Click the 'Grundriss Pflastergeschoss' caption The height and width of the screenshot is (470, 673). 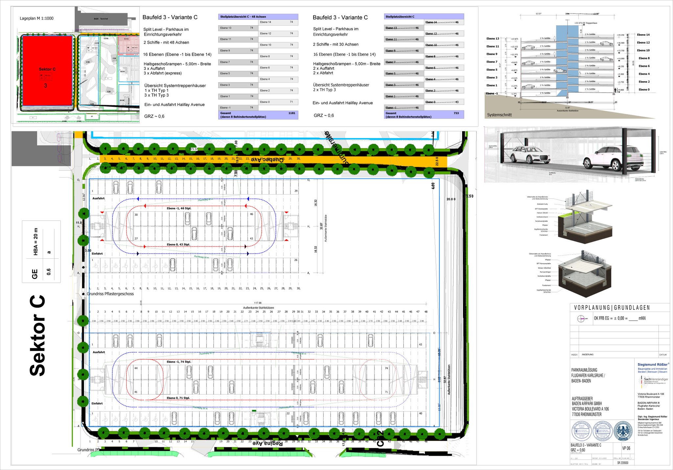click(110, 294)
